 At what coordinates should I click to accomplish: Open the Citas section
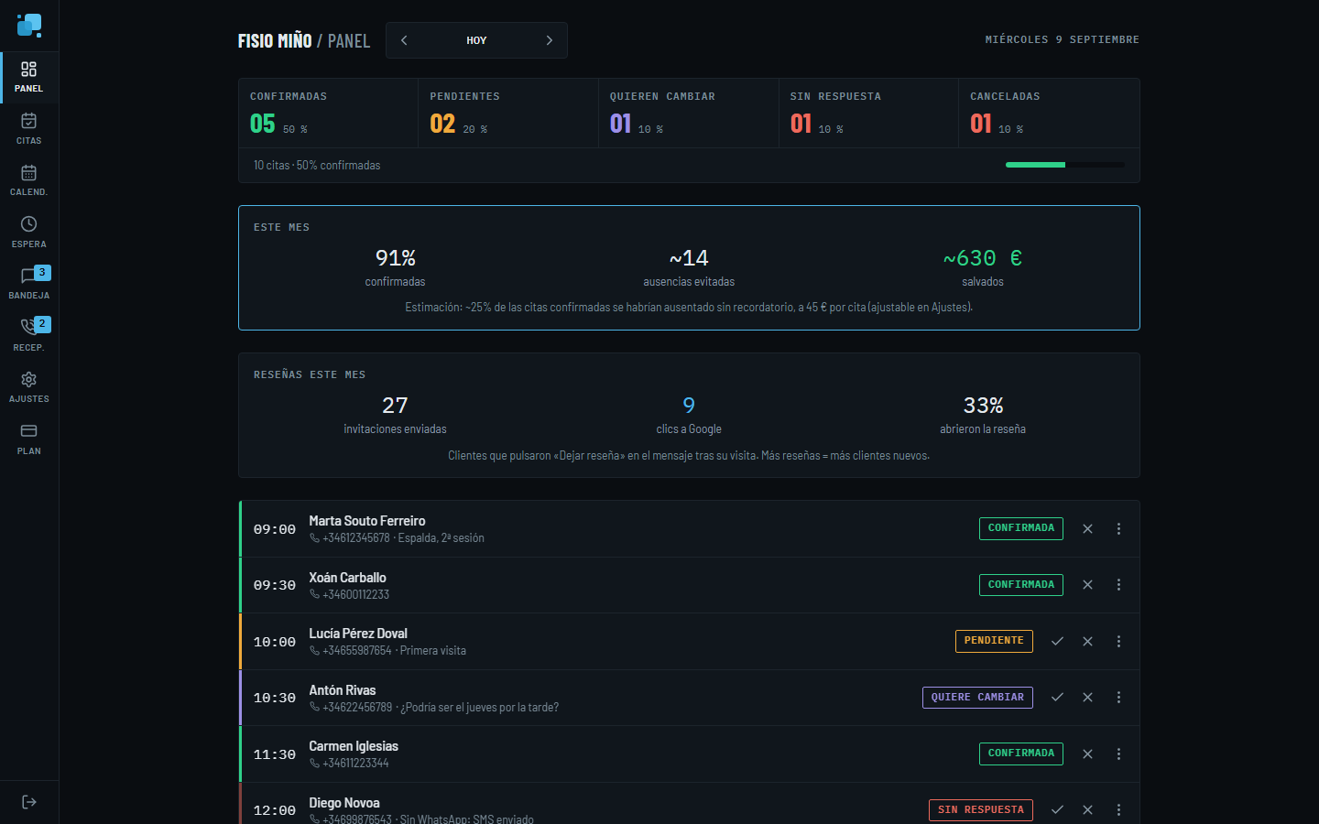pyautogui.click(x=29, y=129)
